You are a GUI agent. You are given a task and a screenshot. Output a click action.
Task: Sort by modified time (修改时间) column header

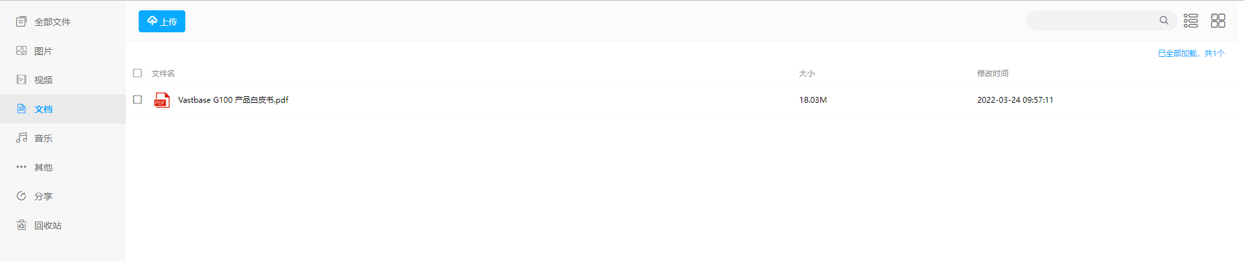(993, 74)
